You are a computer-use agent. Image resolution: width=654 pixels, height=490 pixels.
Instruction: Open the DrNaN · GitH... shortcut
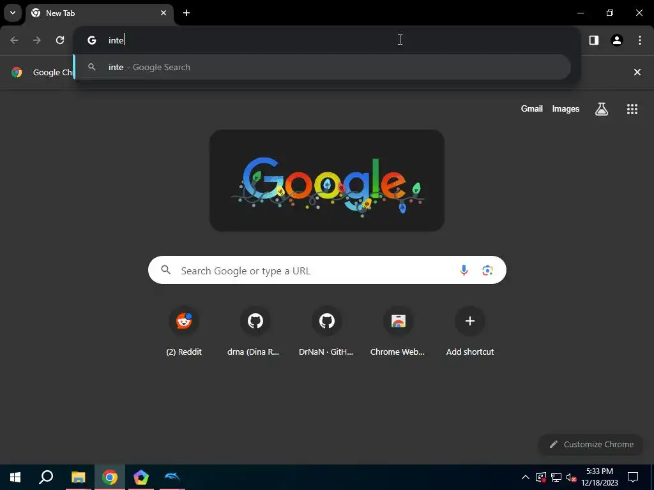pyautogui.click(x=326, y=332)
